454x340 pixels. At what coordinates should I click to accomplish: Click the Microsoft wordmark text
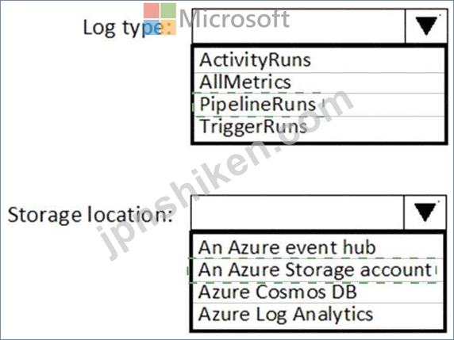click(x=234, y=19)
